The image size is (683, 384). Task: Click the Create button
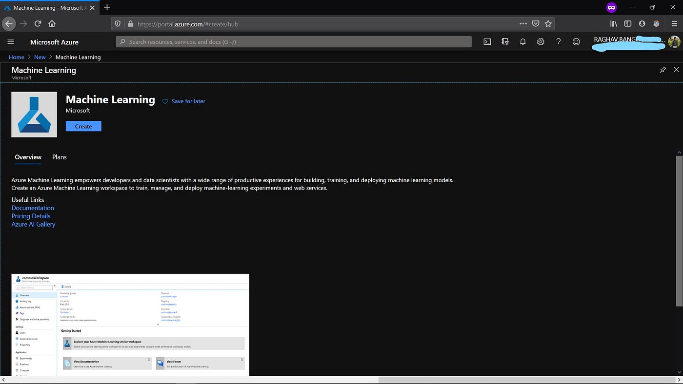click(x=83, y=126)
